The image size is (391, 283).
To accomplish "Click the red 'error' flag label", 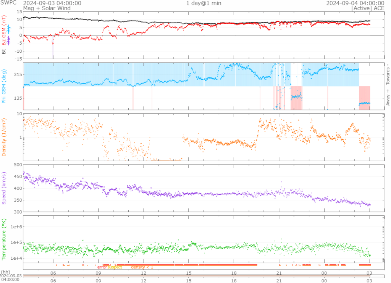I will click(x=102, y=267).
